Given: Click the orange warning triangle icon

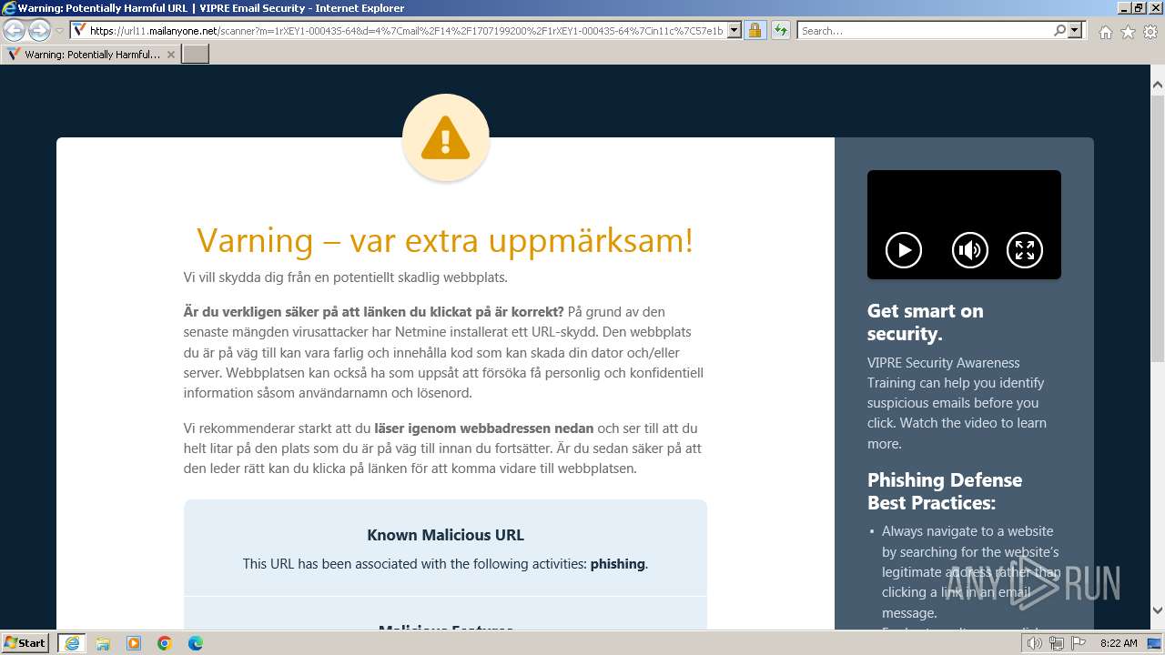Looking at the screenshot, I should click(x=445, y=139).
